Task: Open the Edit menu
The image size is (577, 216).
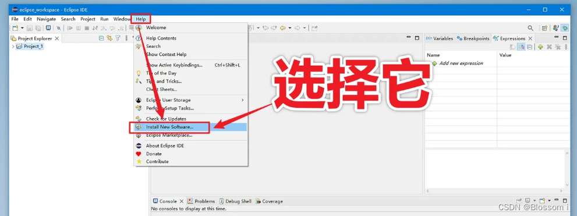Action: click(27, 19)
